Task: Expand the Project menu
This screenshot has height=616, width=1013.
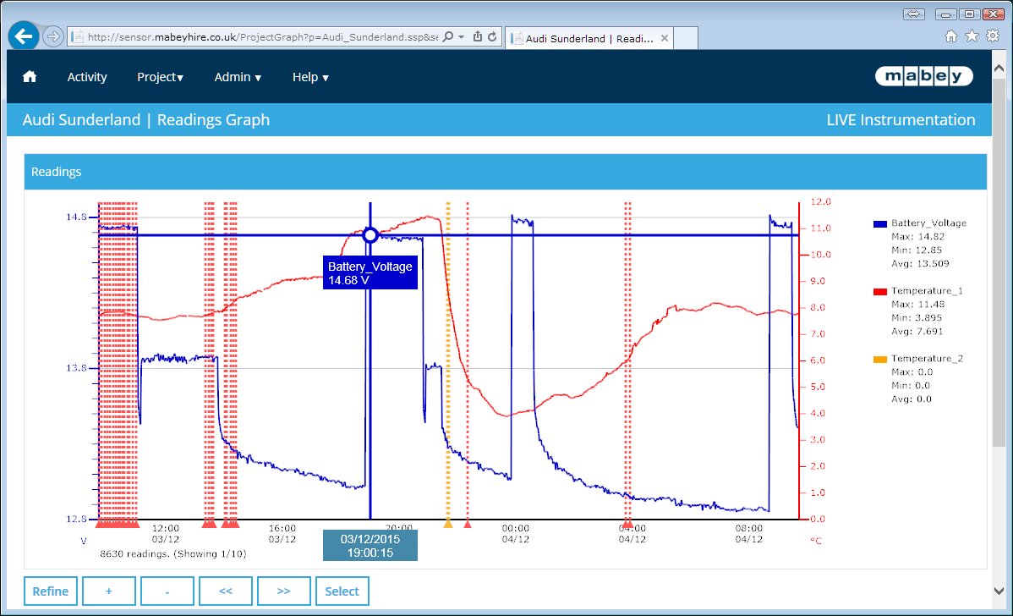Action: pyautogui.click(x=160, y=77)
